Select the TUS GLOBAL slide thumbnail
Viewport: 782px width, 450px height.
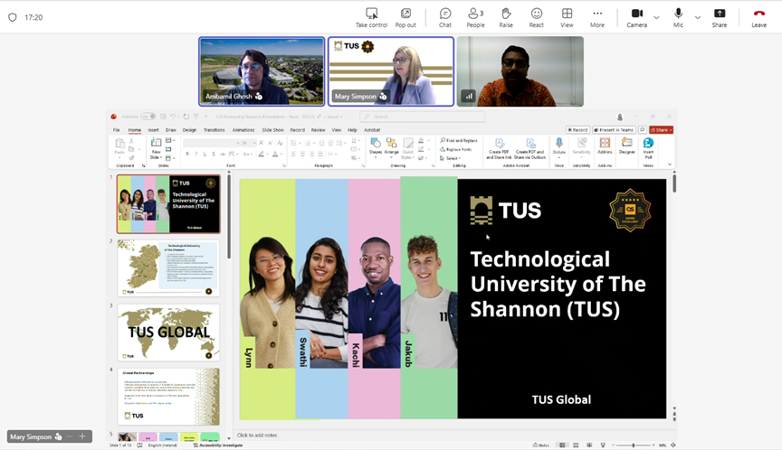(x=168, y=333)
